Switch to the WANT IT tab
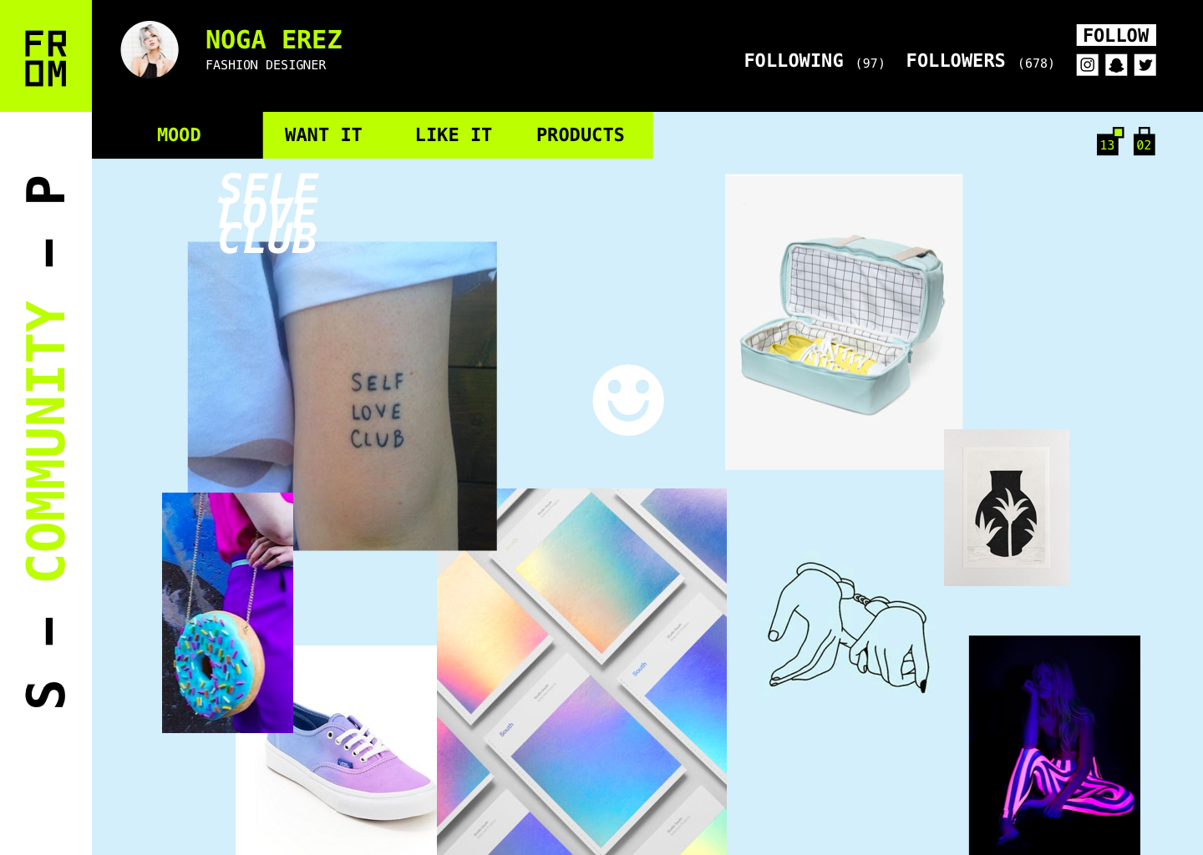The image size is (1203, 855). (x=323, y=135)
